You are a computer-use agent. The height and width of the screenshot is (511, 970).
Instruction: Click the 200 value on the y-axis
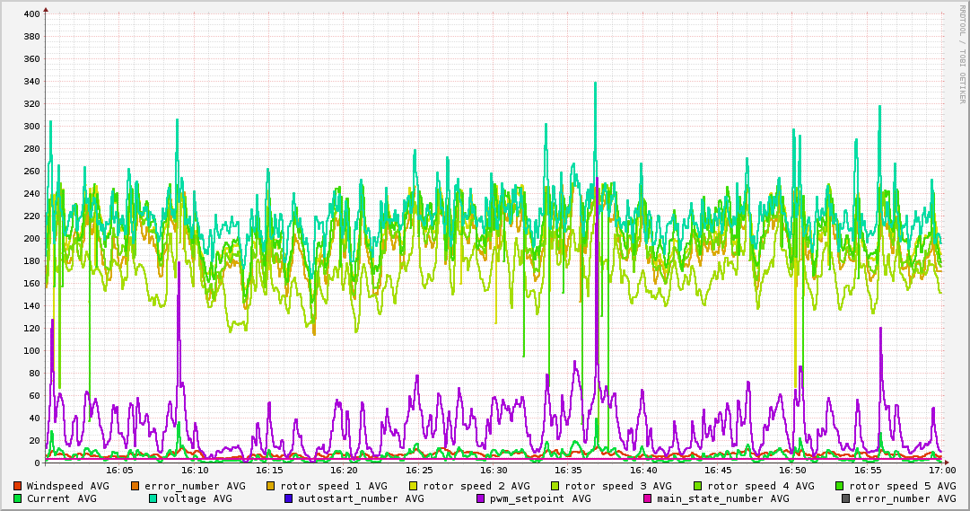tap(31, 239)
